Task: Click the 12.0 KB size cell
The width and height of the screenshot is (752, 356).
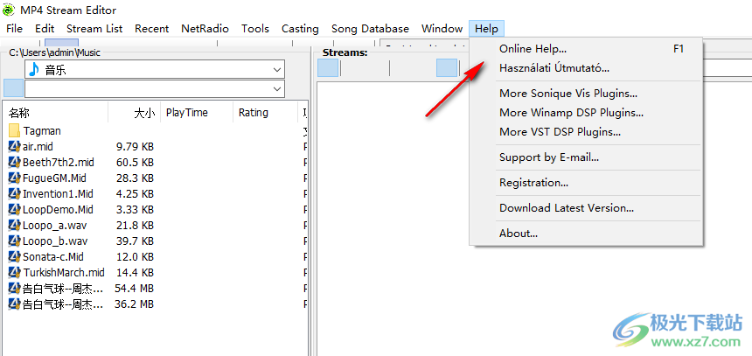Action: click(x=135, y=256)
